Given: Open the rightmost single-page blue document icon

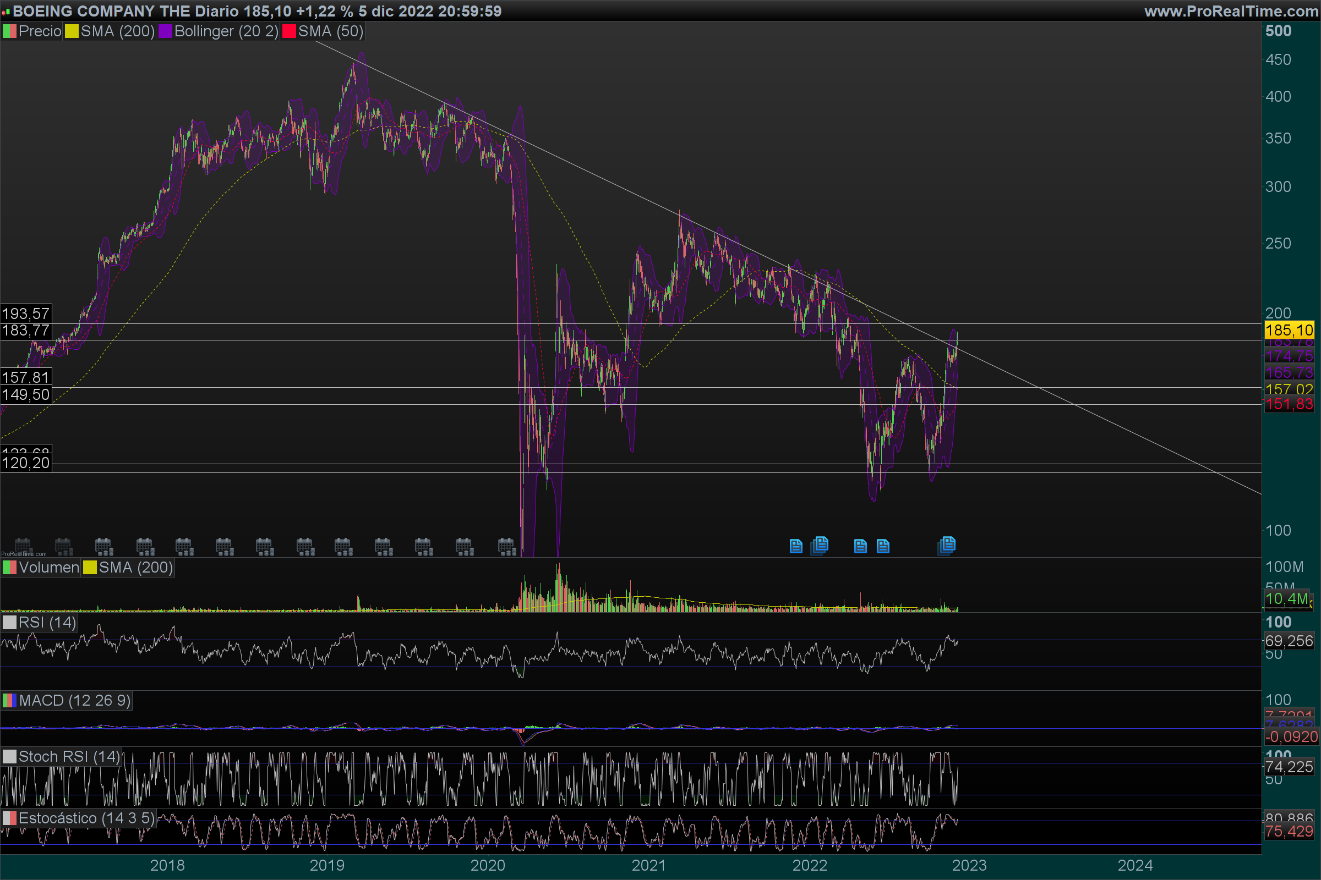Looking at the screenshot, I should point(883,546).
